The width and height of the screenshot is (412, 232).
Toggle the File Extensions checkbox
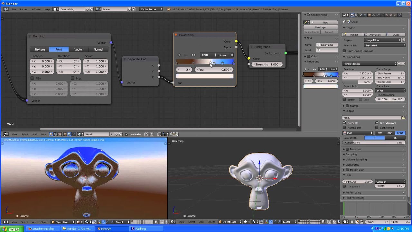377,123
